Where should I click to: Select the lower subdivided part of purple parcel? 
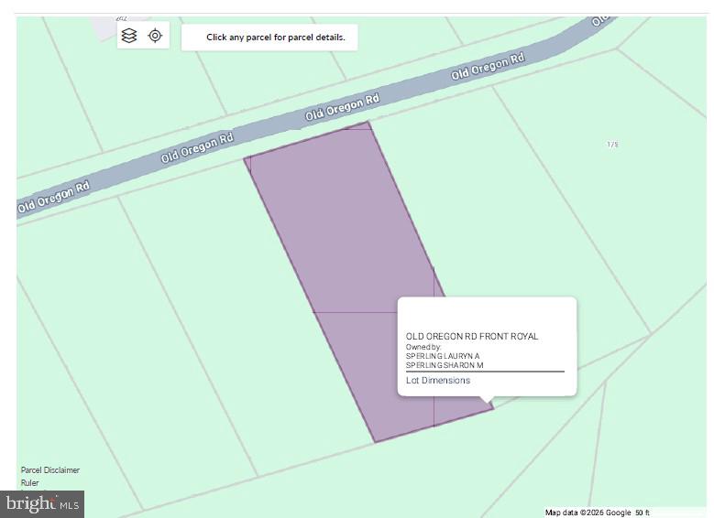[x=373, y=364]
